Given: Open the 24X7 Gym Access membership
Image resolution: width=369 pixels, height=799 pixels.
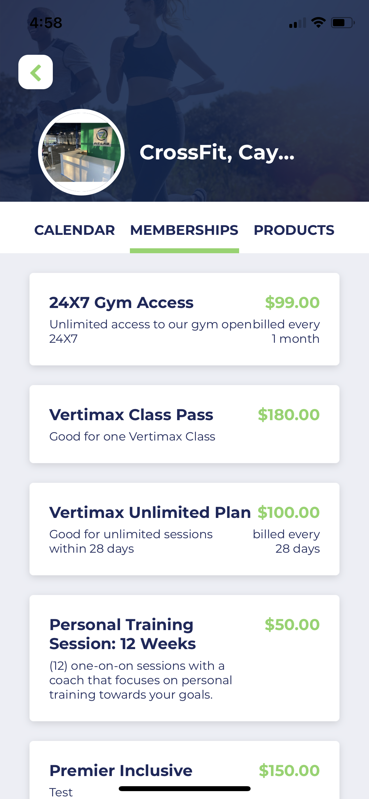Looking at the screenshot, I should (184, 318).
